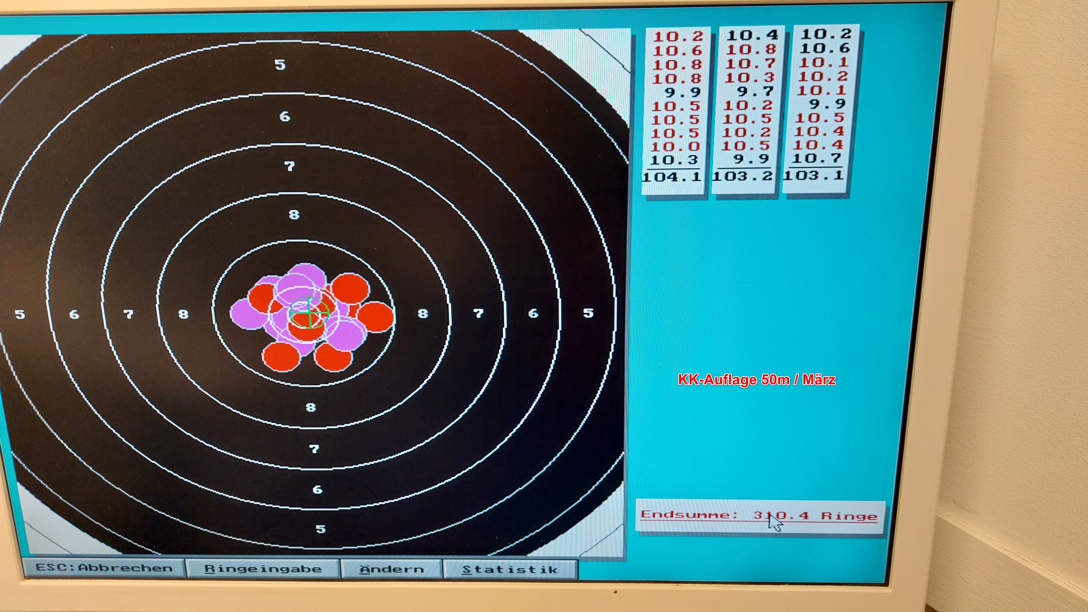Select the upper-right red shot marker

(350, 288)
